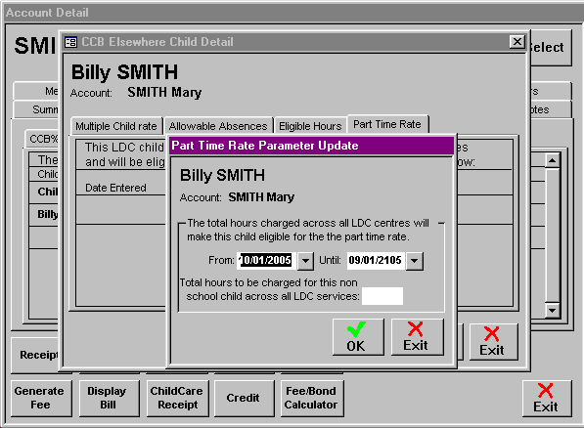Click Exit in Part Time Rate dialog
The image size is (584, 428).
[x=417, y=337]
